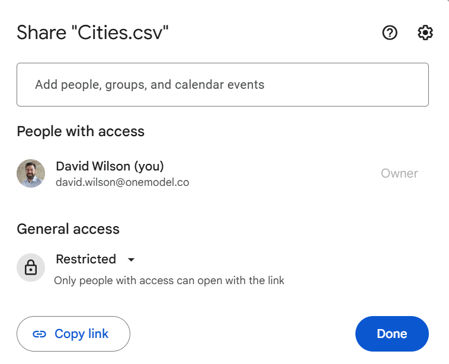The image size is (449, 364).
Task: Click the chain link icon in Copy link
Action: point(40,334)
